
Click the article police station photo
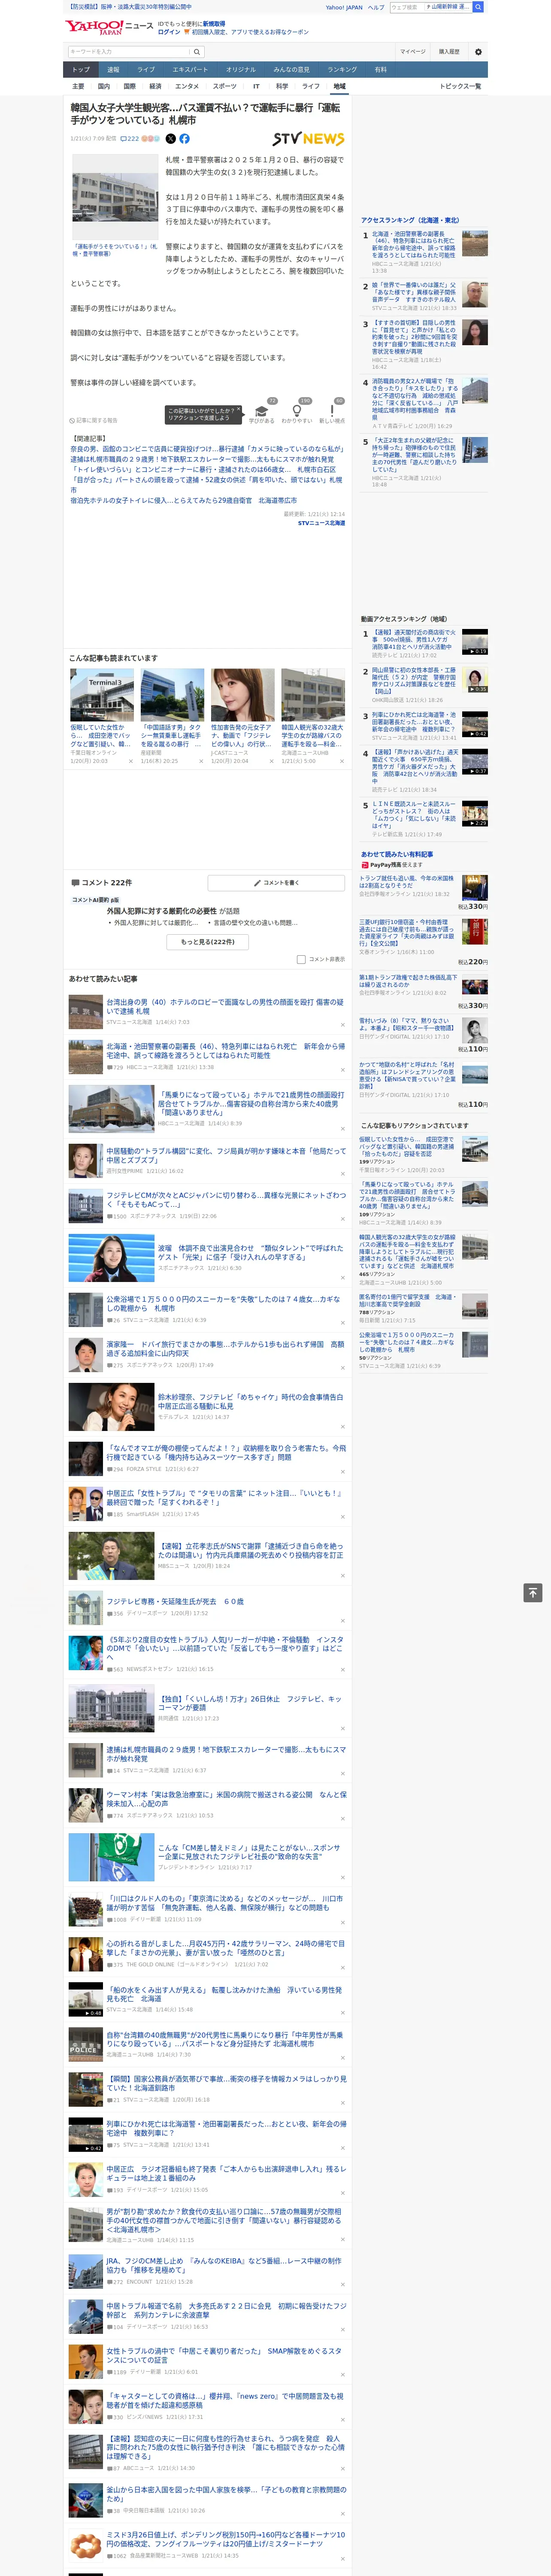114,196
